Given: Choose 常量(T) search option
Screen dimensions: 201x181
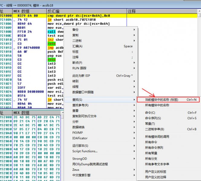Looking at the screenshot, I should click(x=168, y=124).
